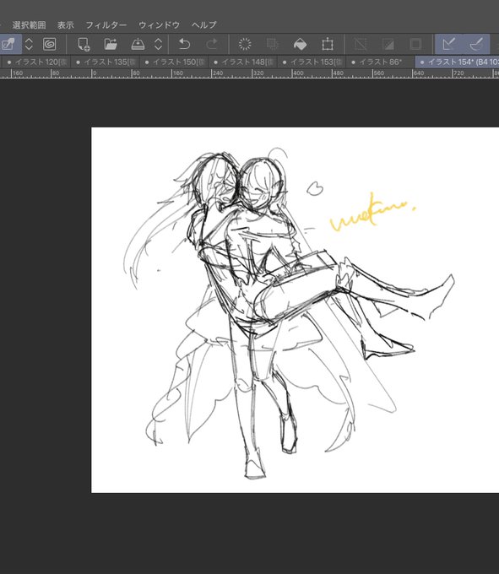Click the sketch drawing on the white canvas
This screenshot has height=574, width=499.
pyautogui.click(x=290, y=313)
